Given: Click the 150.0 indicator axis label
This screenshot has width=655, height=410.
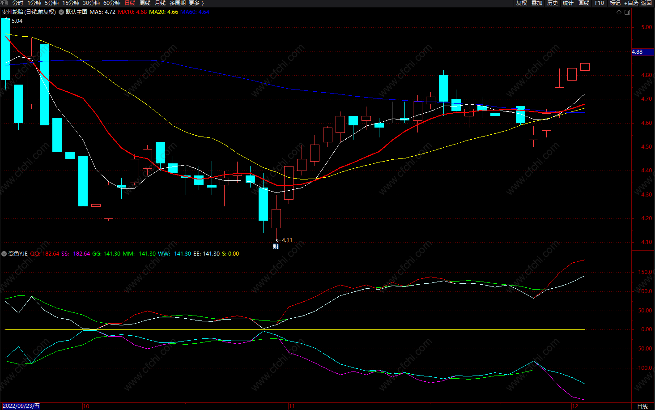Looking at the screenshot, I should tap(645, 272).
